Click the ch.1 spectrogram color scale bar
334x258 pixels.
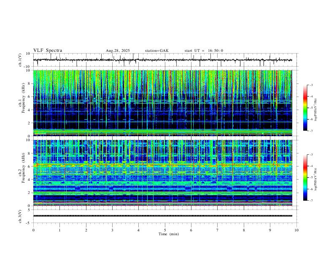[x=305, y=108]
